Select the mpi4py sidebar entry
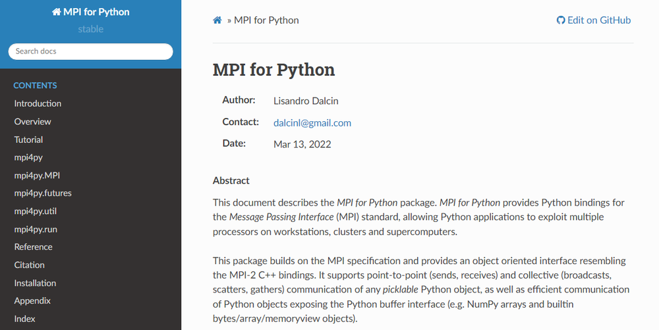The image size is (659, 330). [x=28, y=157]
